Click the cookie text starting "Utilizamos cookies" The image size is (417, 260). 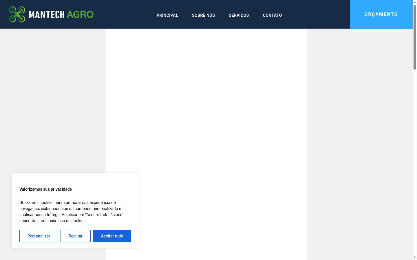pos(71,212)
